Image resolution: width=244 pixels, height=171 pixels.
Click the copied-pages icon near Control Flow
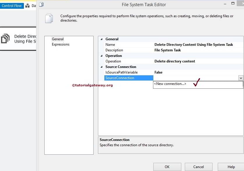pyautogui.click(x=27, y=5)
